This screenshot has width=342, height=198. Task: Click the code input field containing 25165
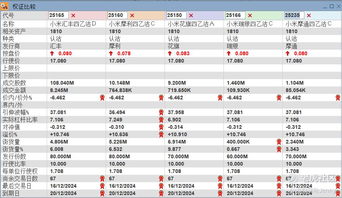pos(59,15)
